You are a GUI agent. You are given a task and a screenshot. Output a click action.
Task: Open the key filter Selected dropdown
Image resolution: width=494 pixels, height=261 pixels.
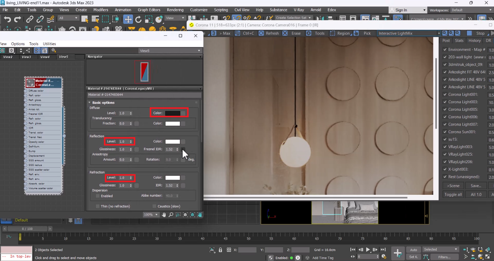(x=441, y=249)
